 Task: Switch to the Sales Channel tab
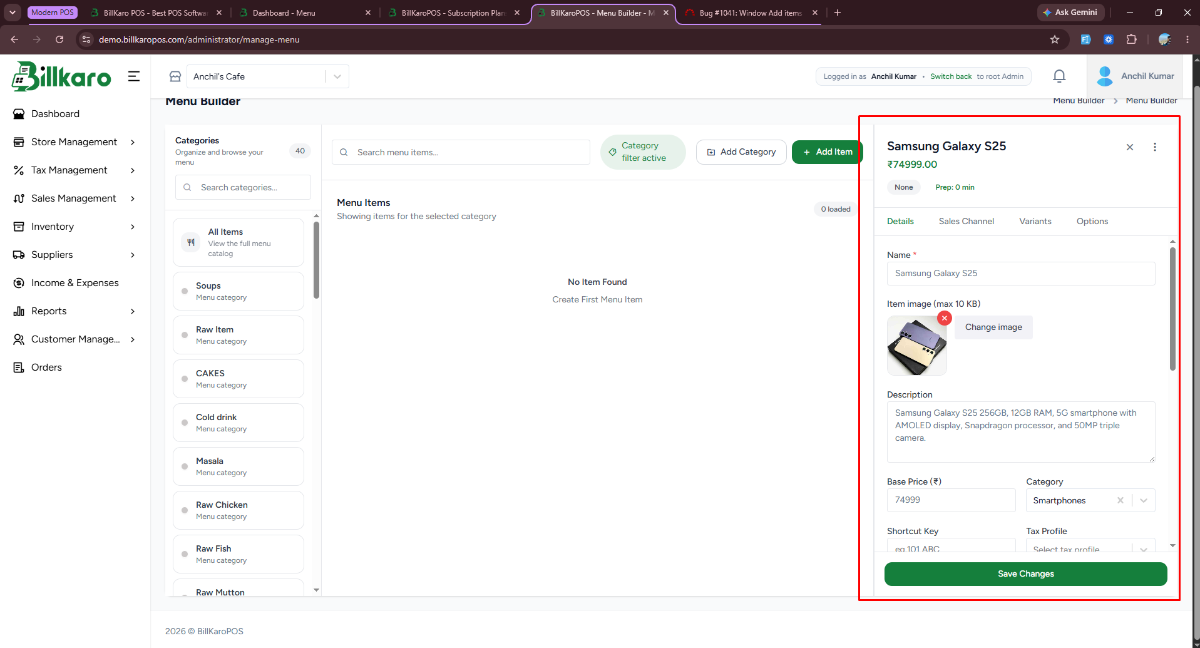967,222
